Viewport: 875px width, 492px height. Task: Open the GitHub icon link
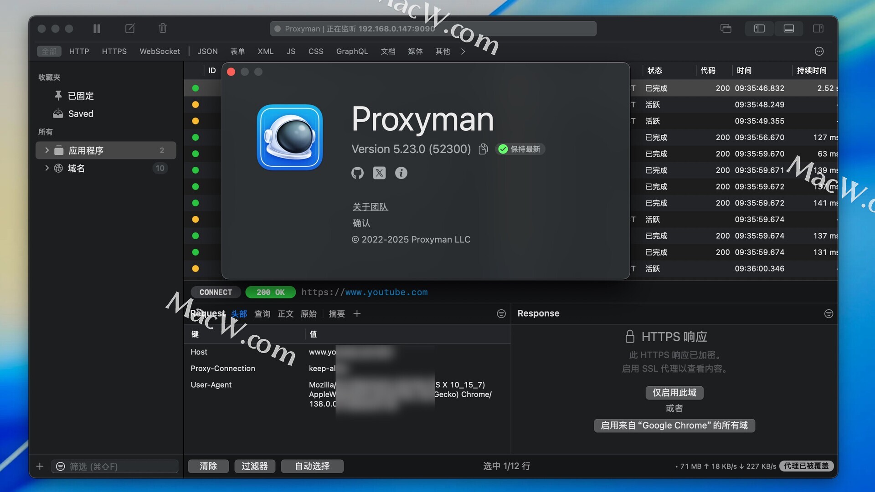357,173
